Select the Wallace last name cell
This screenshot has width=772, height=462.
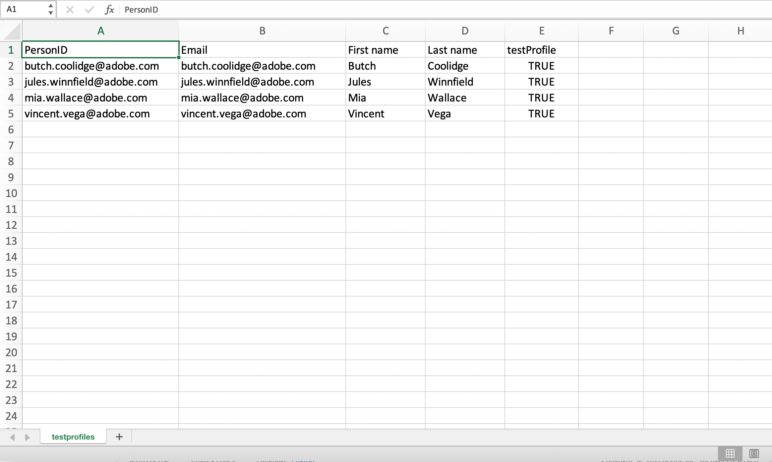pyautogui.click(x=465, y=98)
